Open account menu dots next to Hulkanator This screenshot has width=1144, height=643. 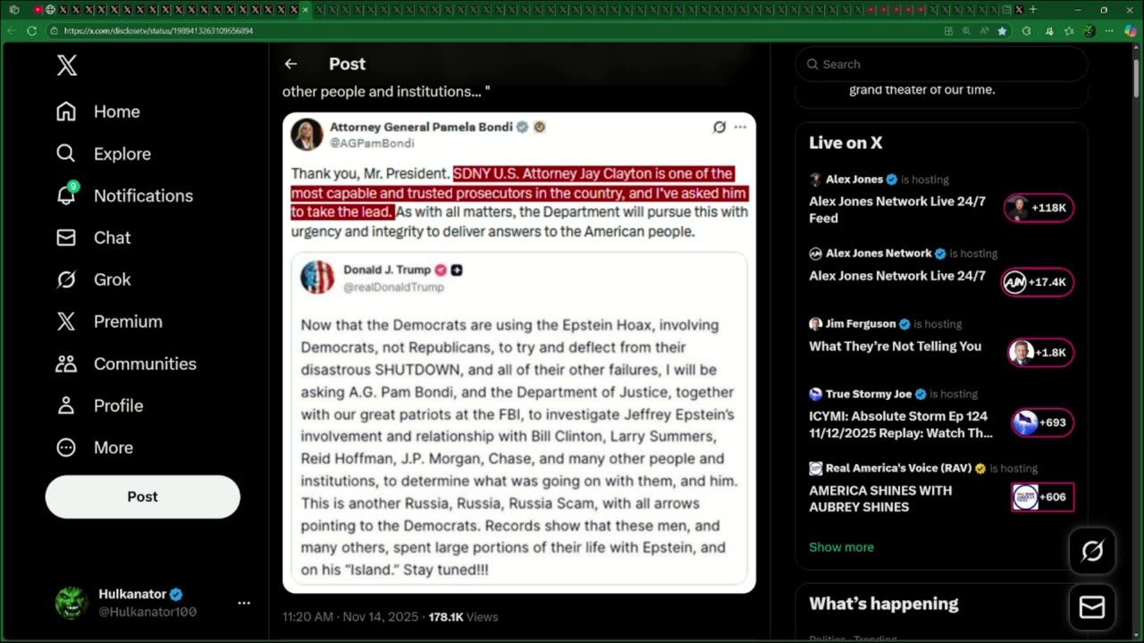point(244,603)
